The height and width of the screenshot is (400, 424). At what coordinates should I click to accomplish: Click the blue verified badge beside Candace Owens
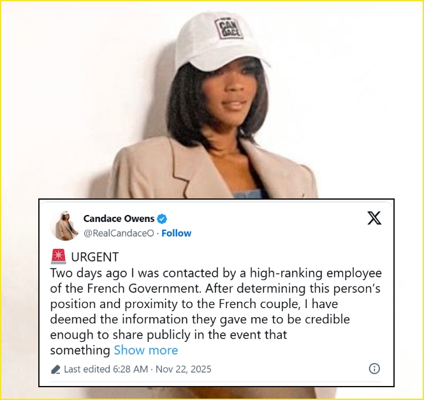pyautogui.click(x=162, y=219)
